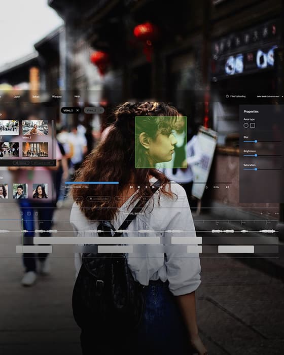Image resolution: width=284 pixels, height=355 pixels.
Task: Select the man in jacket face thumbnail
Action: click(20, 191)
